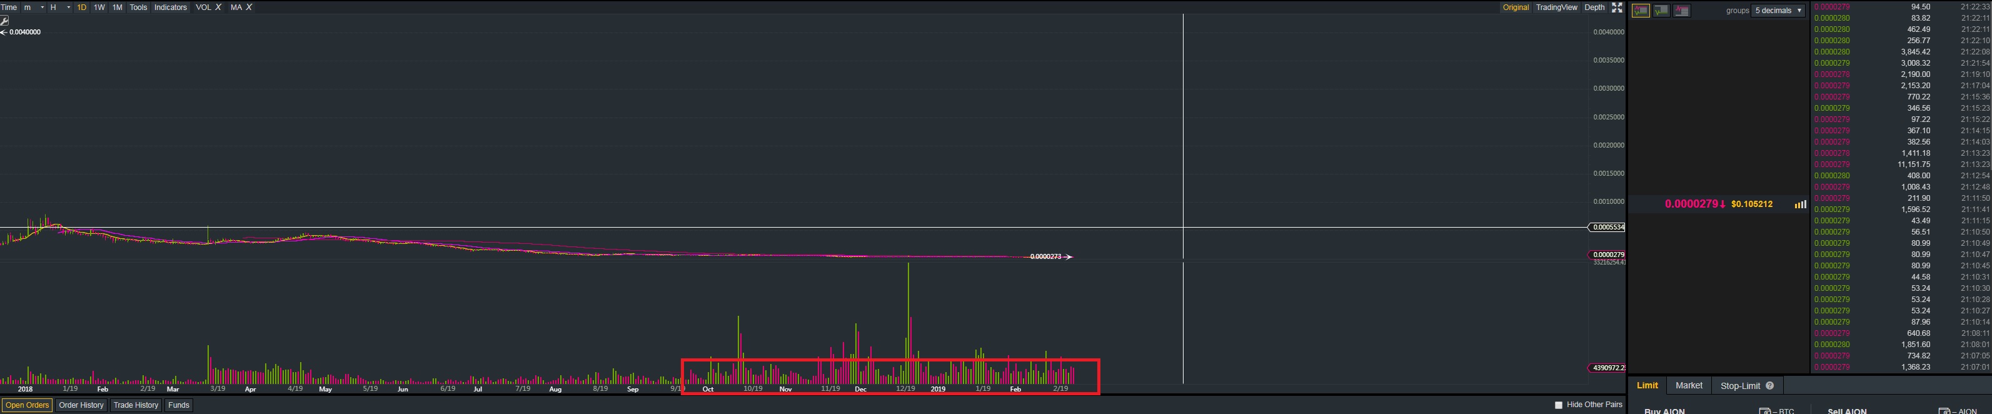Screen dimensions: 1992x414
Task: Click the 2019 label on time axis
Action: point(938,389)
